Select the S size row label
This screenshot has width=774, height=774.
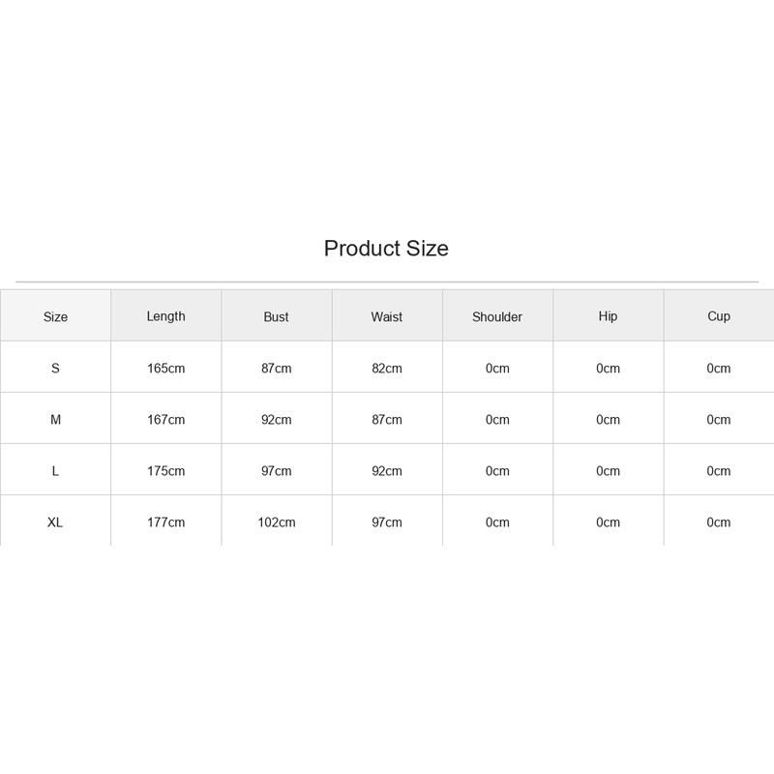(55, 368)
